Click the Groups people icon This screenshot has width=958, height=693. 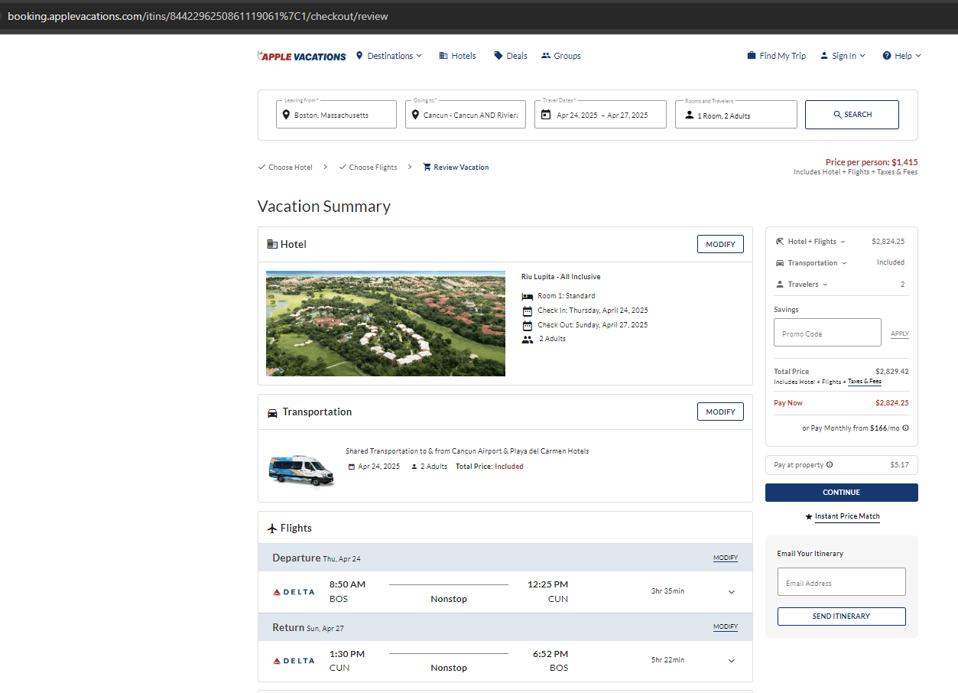(x=546, y=56)
